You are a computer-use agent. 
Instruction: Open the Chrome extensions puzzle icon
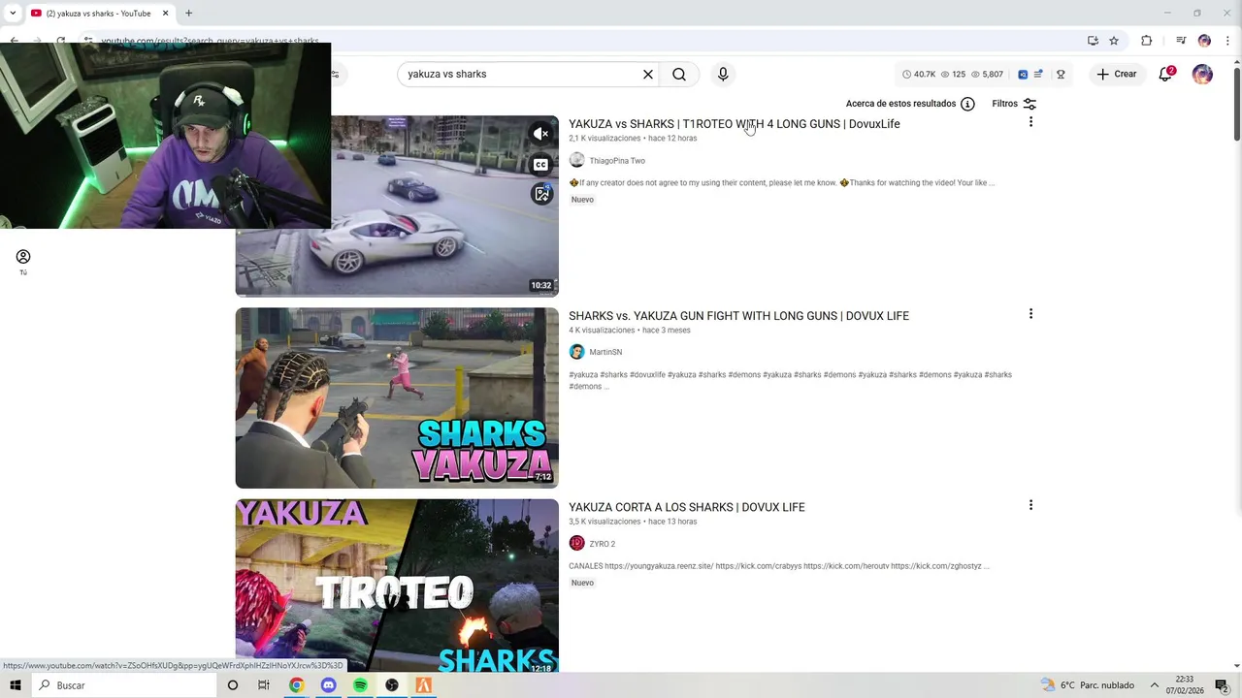click(x=1147, y=41)
